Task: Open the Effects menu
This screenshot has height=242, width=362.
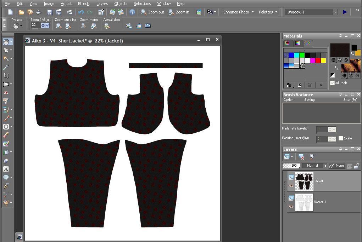Action: click(84, 4)
